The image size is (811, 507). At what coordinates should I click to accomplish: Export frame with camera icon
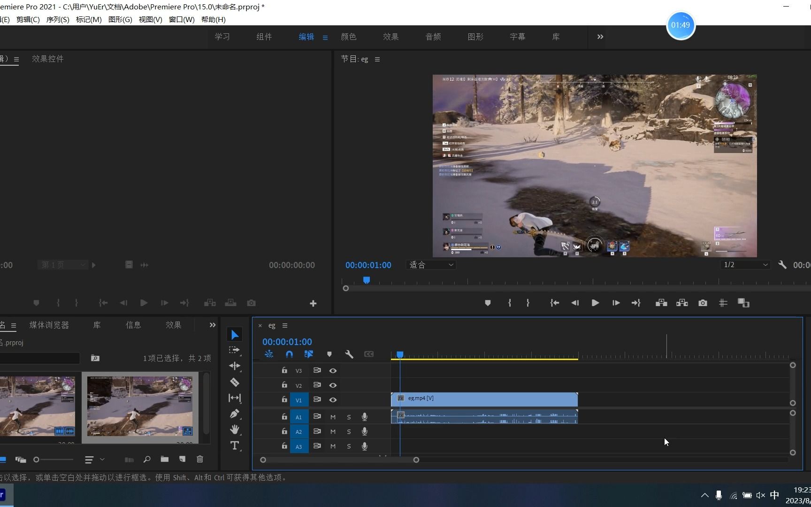(703, 303)
